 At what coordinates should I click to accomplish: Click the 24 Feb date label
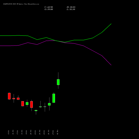click(x=40, y=132)
